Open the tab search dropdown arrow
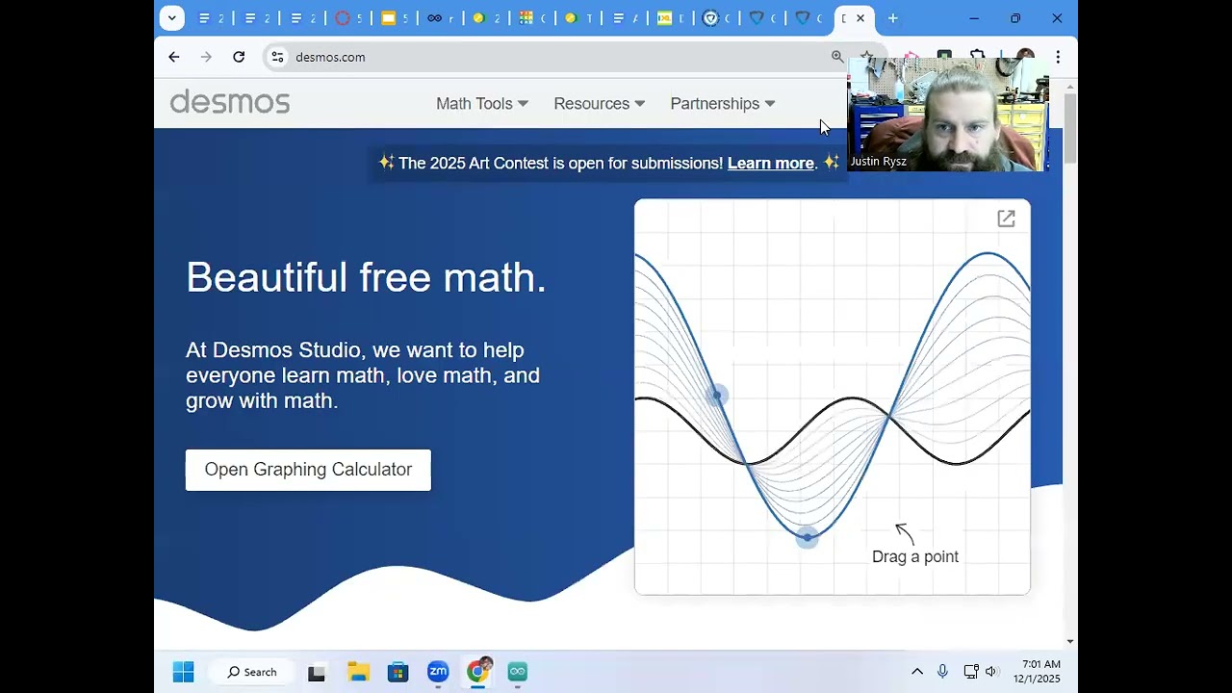1232x693 pixels. (x=171, y=17)
